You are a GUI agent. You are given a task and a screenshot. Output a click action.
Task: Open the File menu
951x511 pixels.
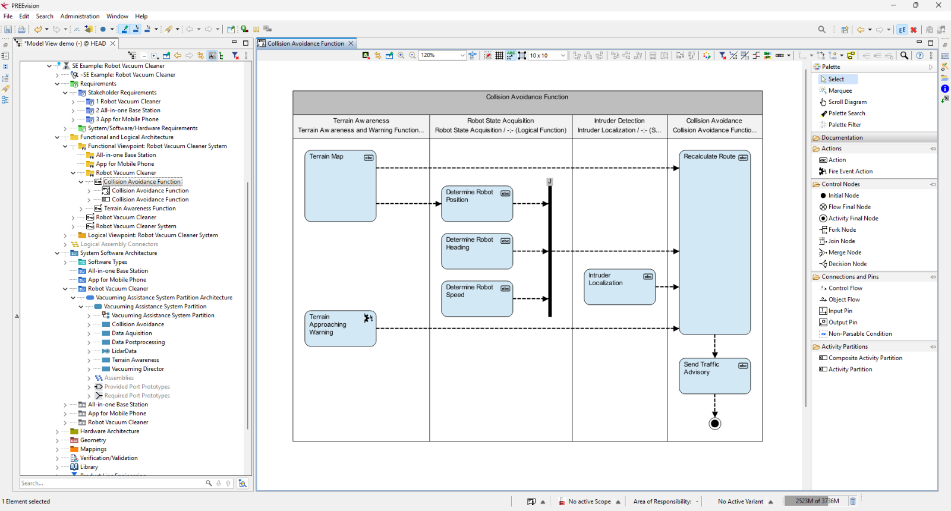tap(8, 16)
